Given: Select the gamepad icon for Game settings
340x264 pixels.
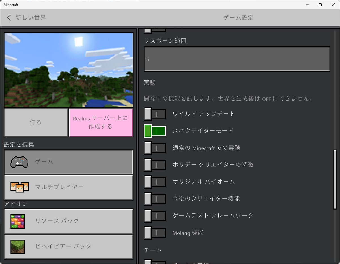Looking at the screenshot, I should tap(19, 161).
